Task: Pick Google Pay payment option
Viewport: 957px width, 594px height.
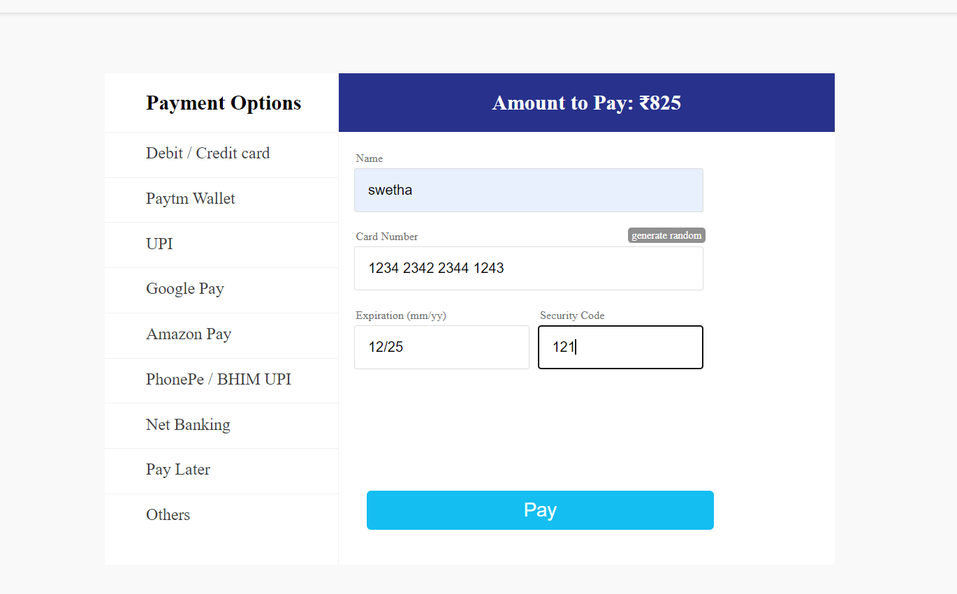Action: pos(184,289)
